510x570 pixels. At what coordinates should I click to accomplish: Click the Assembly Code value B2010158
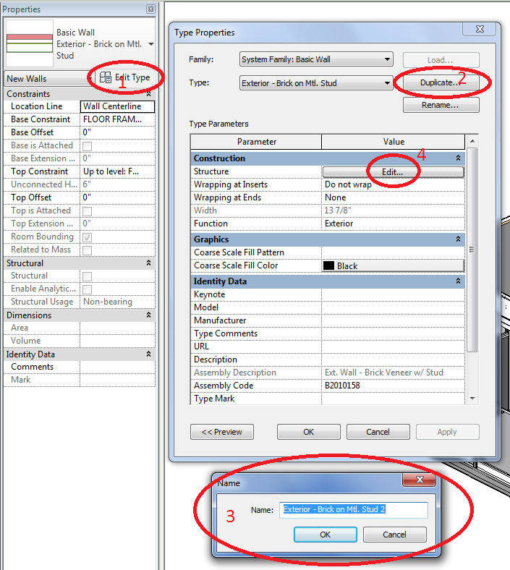coord(393,386)
